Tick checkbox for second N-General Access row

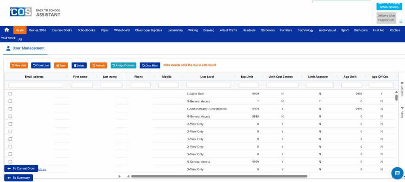click(10, 116)
